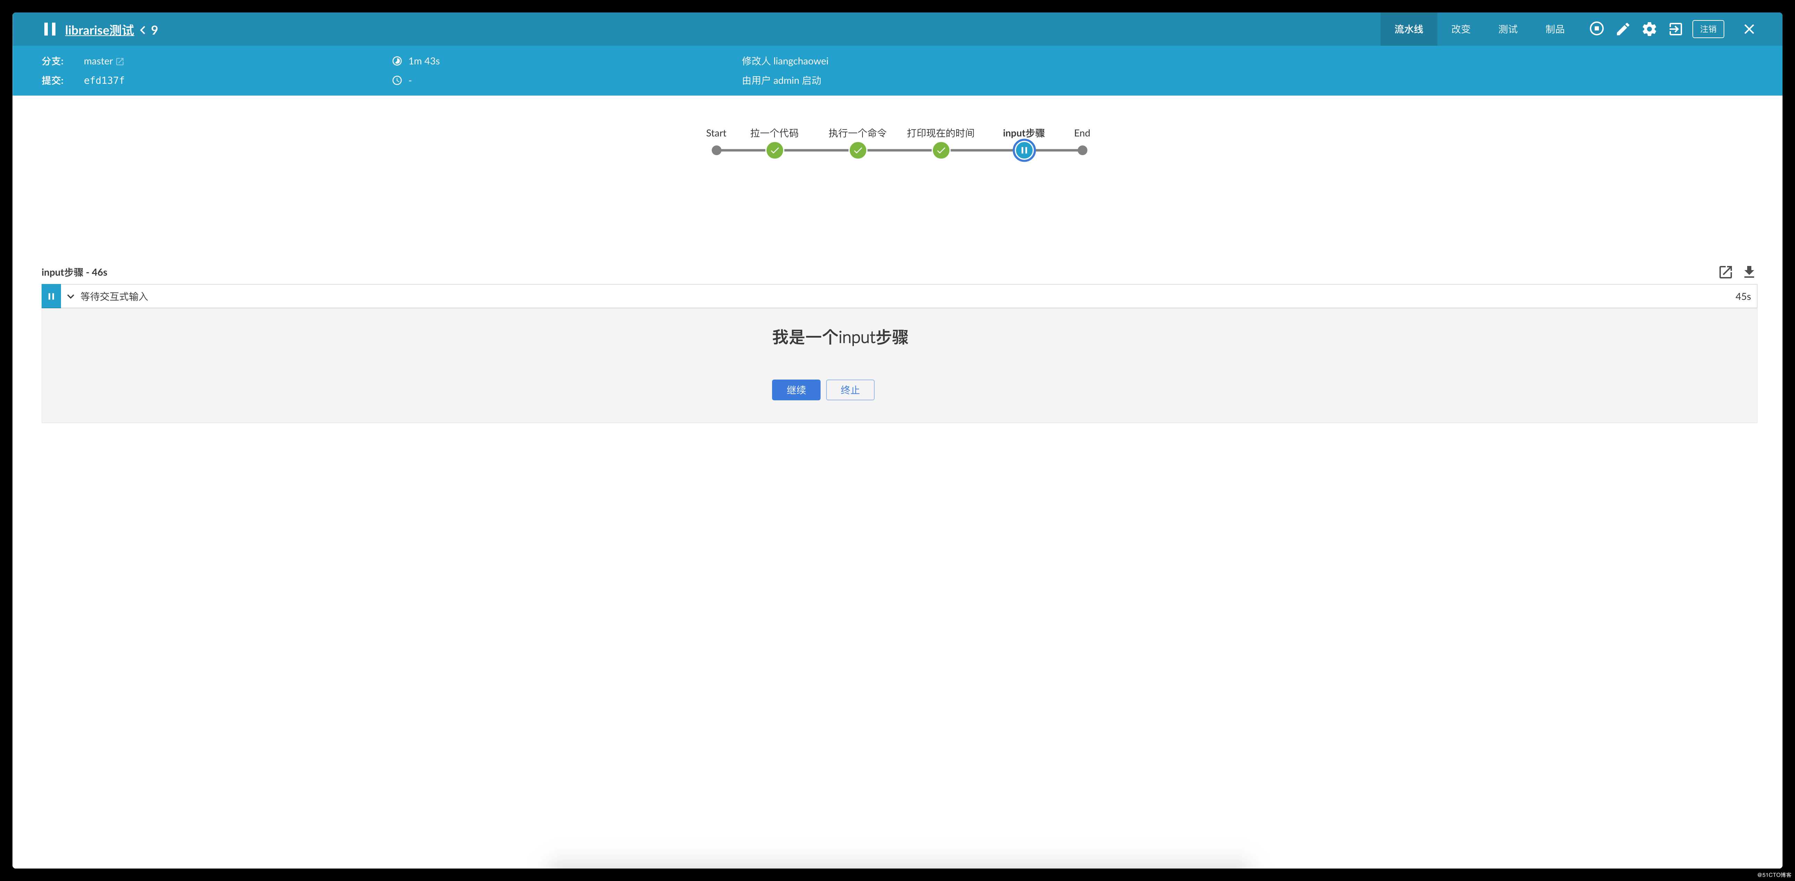Select the paused input步骤 stage node
Screen dimensions: 1795x881
pos(1024,150)
